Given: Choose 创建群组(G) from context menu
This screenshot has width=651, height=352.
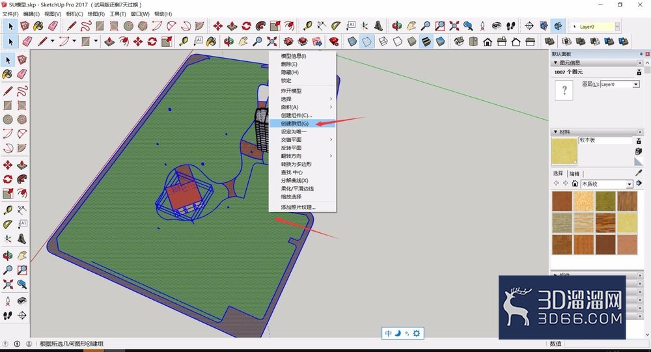Looking at the screenshot, I should (295, 124).
